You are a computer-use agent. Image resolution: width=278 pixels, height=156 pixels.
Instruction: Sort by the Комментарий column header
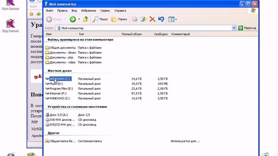coord(185,34)
